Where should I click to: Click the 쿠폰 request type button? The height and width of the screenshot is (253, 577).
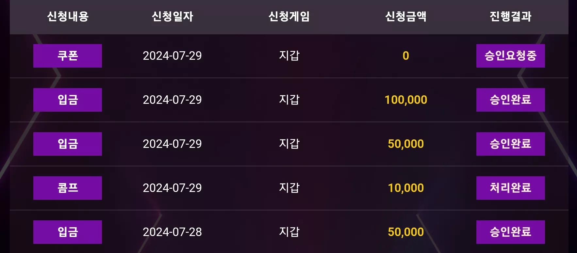(68, 56)
